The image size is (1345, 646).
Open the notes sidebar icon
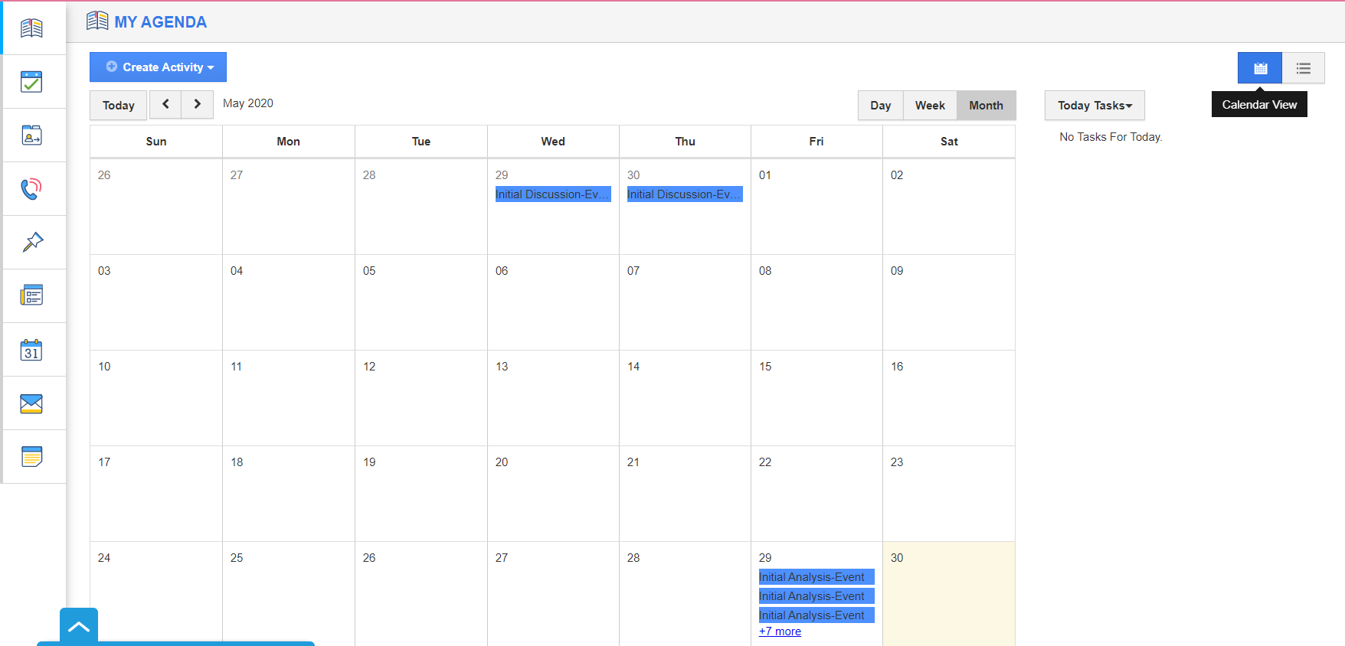click(x=31, y=457)
